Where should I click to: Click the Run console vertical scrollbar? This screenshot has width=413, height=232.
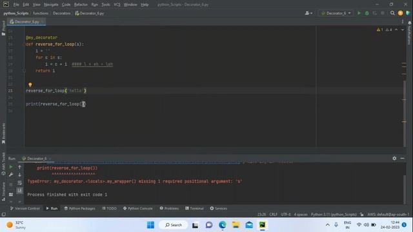click(x=405, y=189)
